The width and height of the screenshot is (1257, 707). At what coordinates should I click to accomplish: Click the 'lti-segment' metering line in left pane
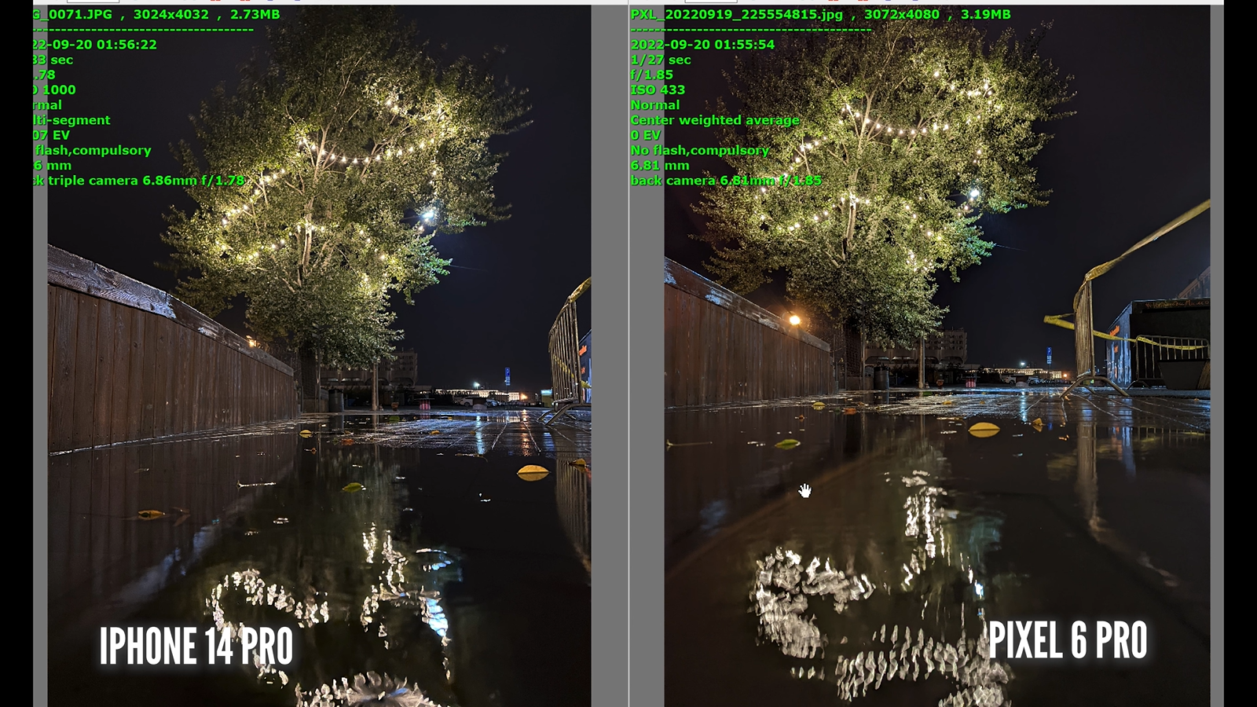pyautogui.click(x=71, y=120)
